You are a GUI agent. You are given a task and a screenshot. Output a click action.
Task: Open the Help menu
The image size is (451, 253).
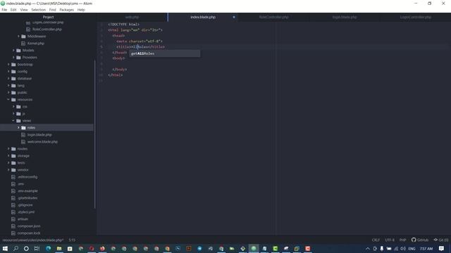pyautogui.click(x=81, y=10)
